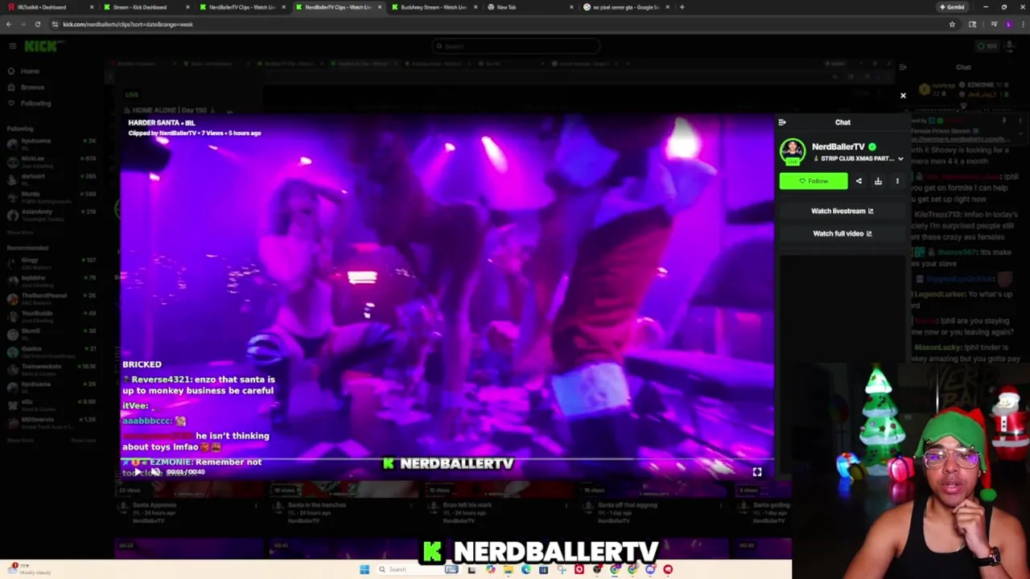Bookmark this page with the star icon
Viewport: 1030px width, 579px height.
click(952, 24)
